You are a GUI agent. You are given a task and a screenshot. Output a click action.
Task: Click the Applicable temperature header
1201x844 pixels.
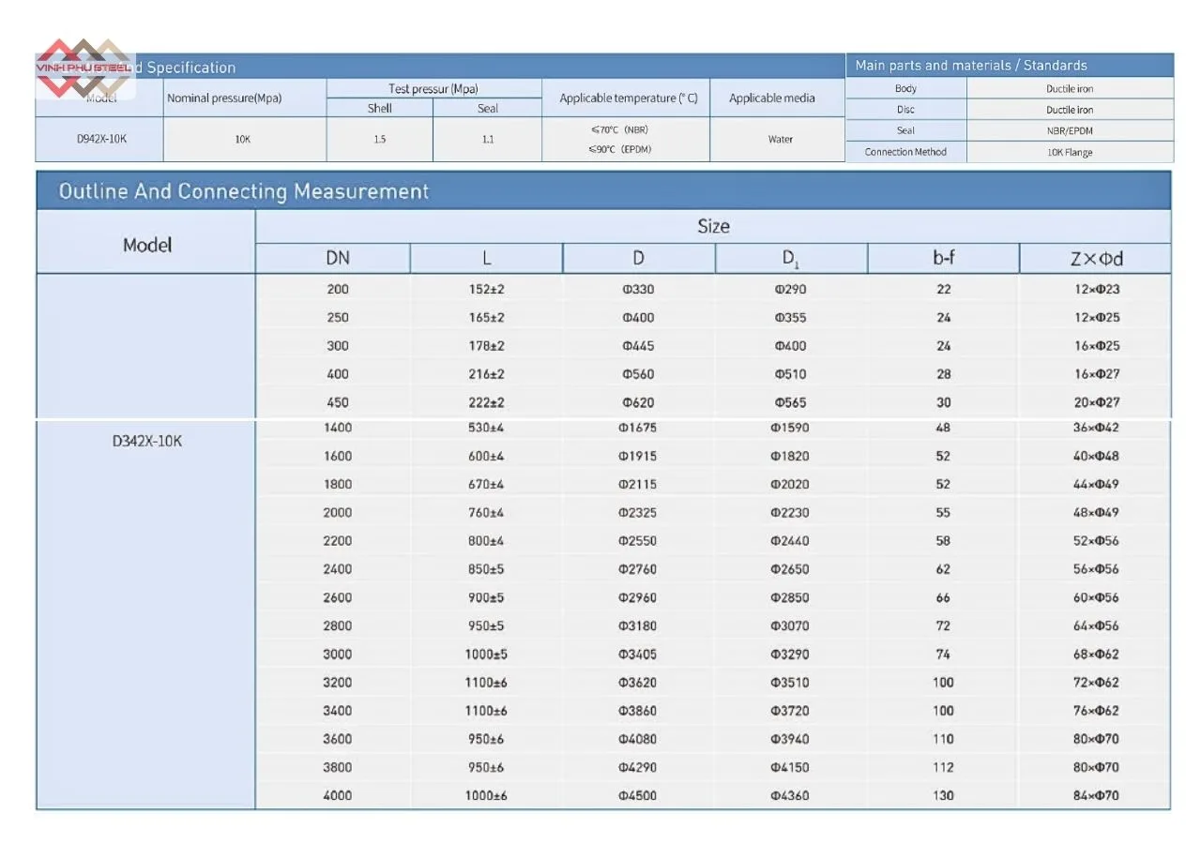(628, 98)
